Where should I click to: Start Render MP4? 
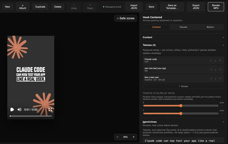point(216,7)
